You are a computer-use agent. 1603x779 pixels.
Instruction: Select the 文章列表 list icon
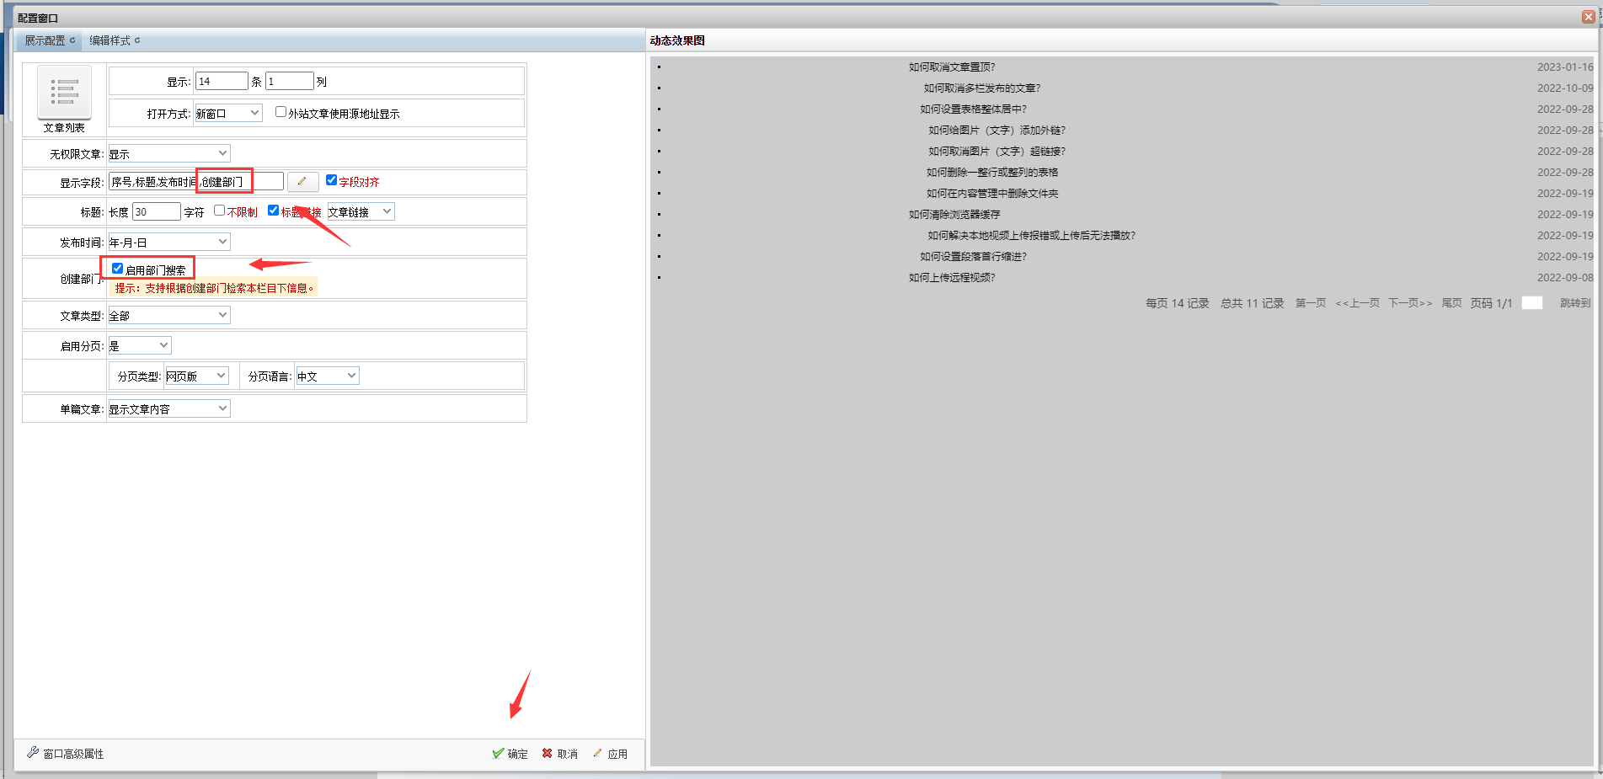coord(64,93)
